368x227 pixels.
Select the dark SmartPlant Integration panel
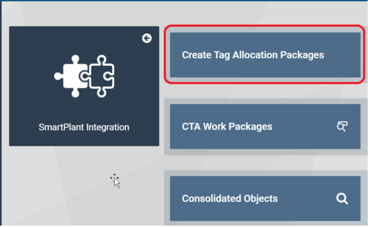[x=84, y=86]
